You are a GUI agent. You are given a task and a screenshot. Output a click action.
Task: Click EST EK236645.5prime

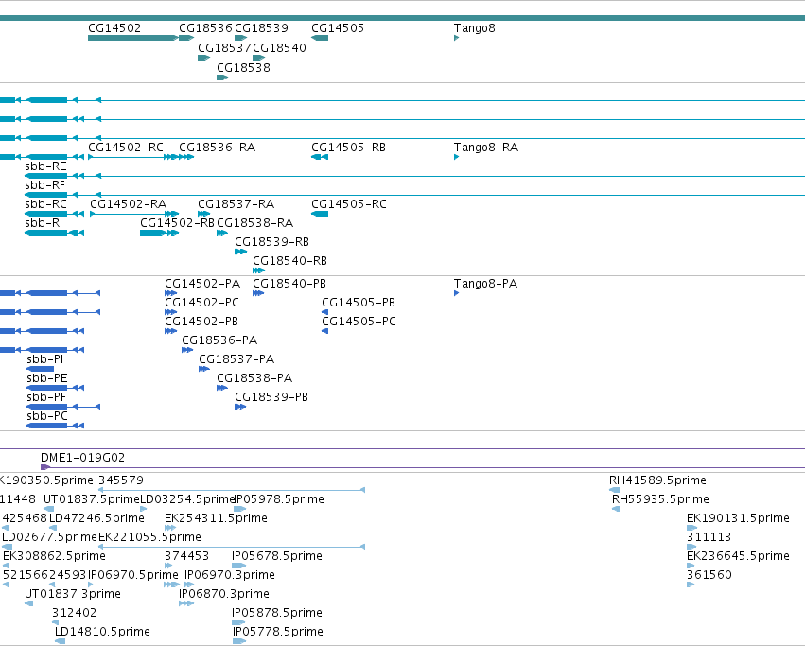(x=691, y=566)
